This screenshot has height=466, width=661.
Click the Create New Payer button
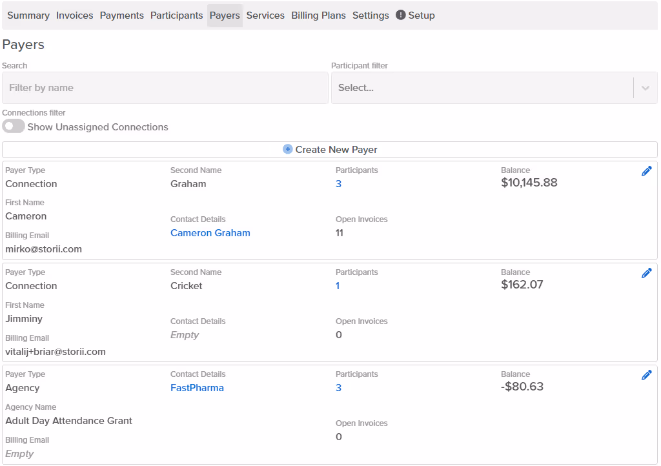330,150
